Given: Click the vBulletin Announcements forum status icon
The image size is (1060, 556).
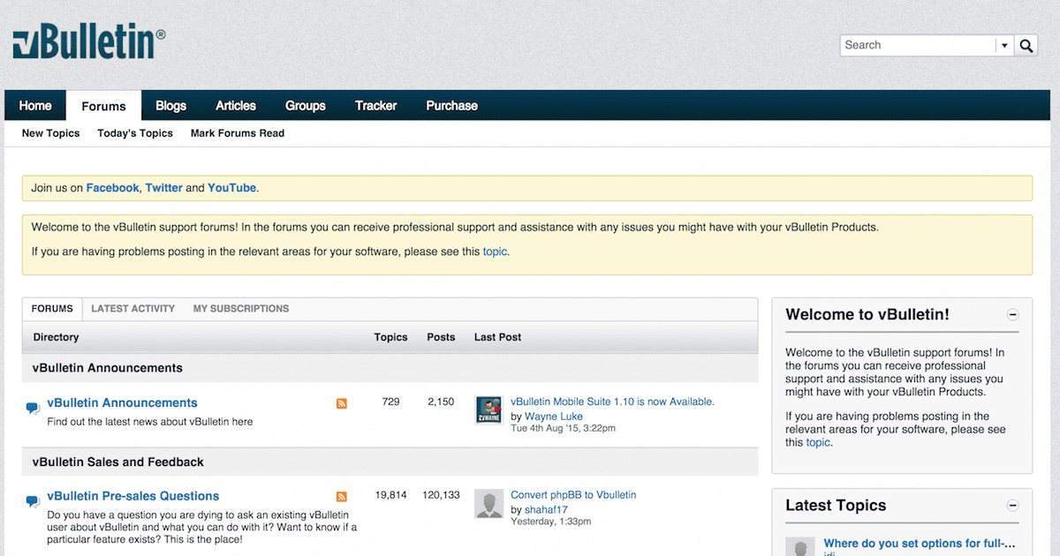Looking at the screenshot, I should (x=33, y=408).
